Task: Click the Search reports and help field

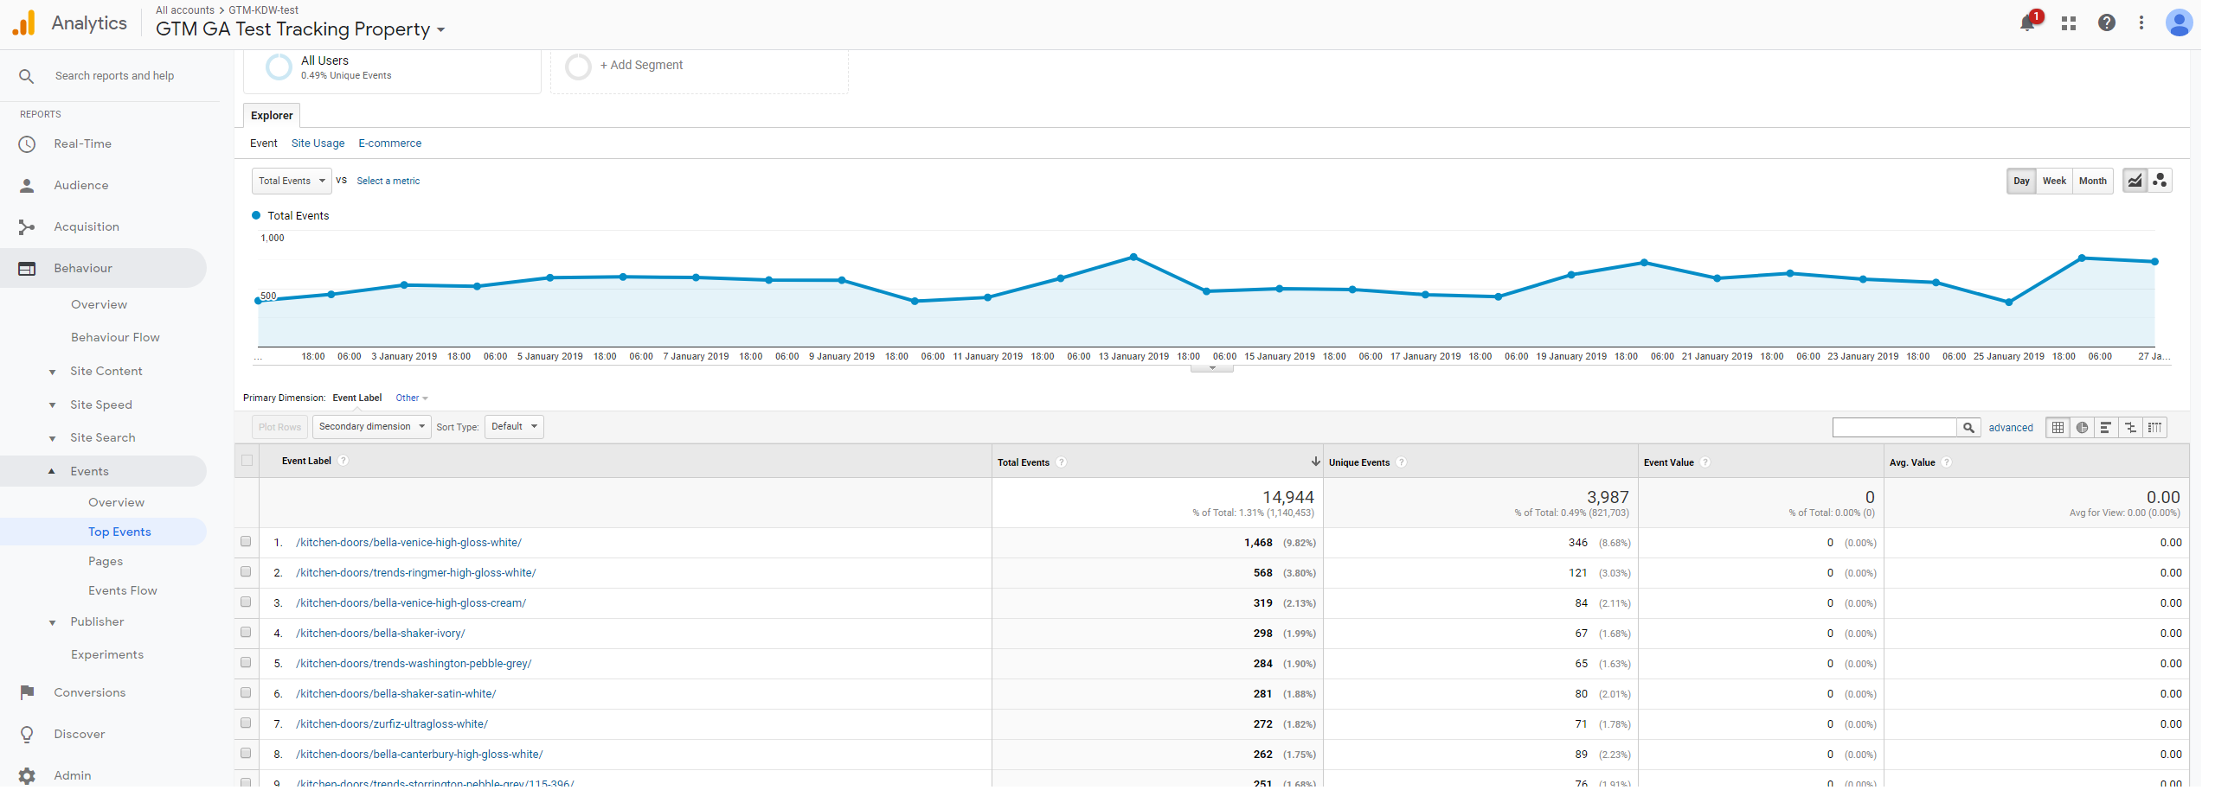Action: (114, 76)
